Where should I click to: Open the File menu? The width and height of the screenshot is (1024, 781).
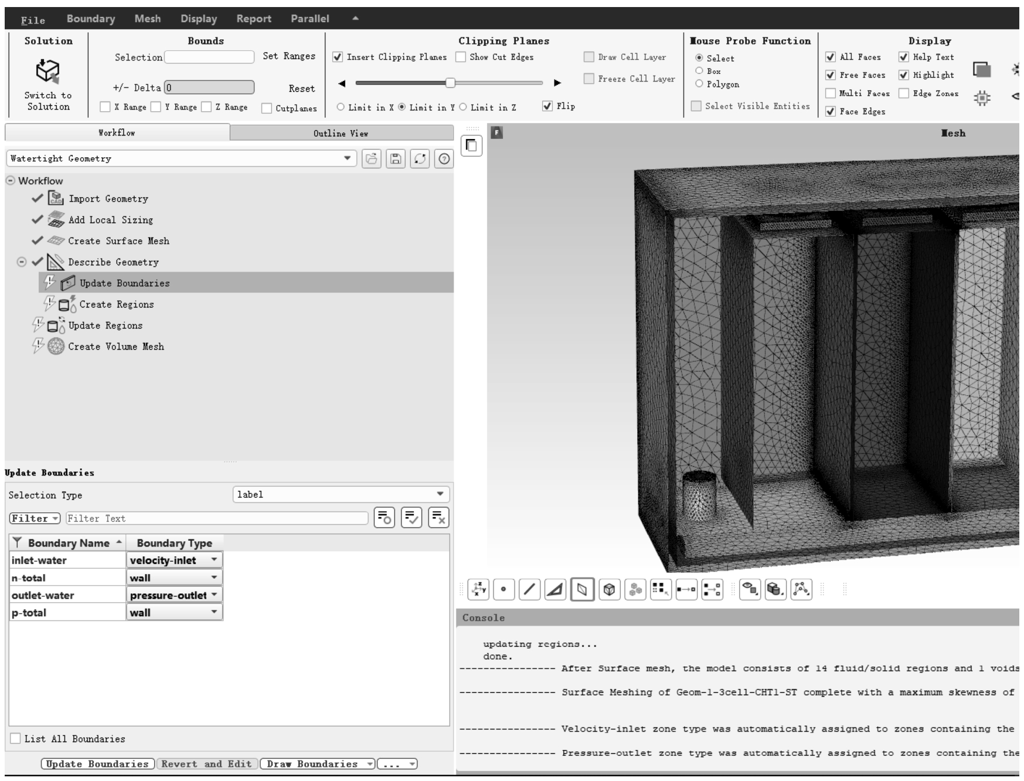33,20
